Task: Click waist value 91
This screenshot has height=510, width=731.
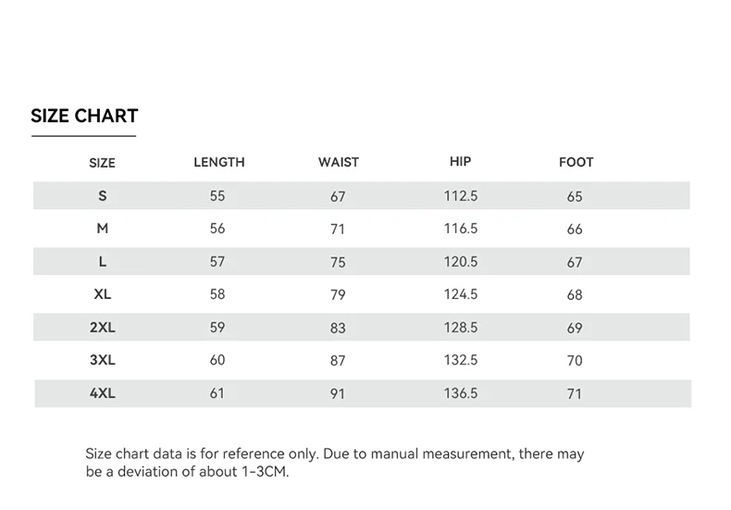Action: click(x=338, y=394)
